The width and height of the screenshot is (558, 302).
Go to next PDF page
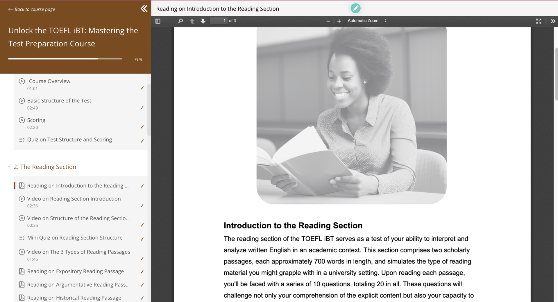coord(203,21)
